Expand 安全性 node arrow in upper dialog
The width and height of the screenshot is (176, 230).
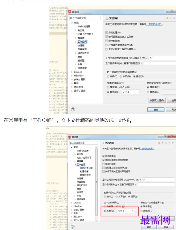click(x=76, y=31)
